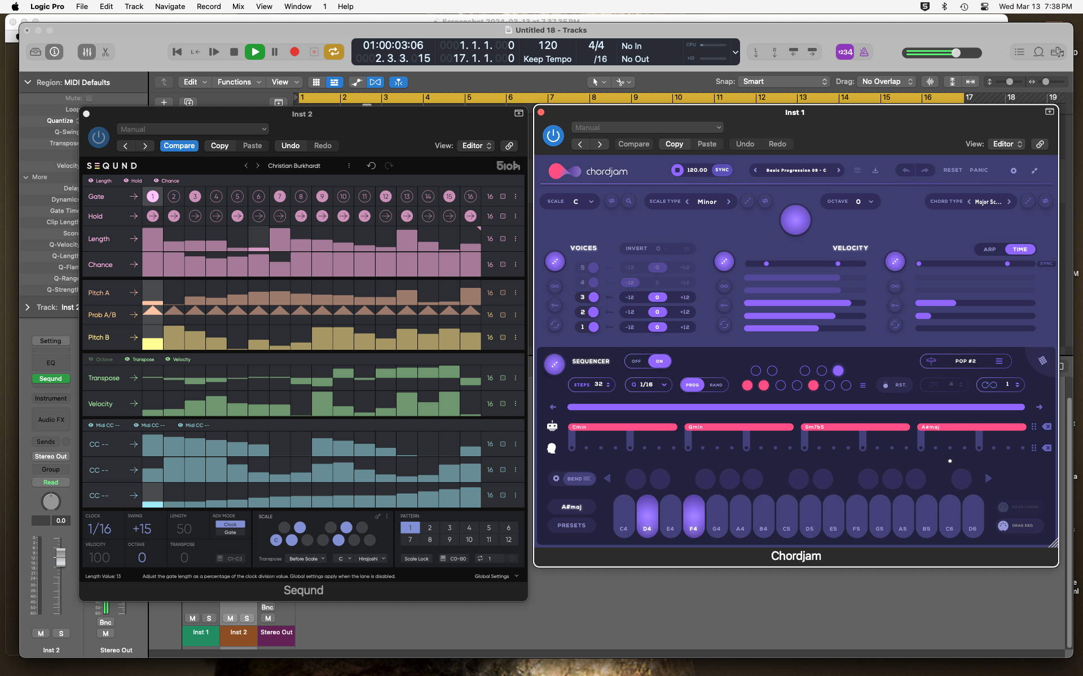Screen dimensions: 1083x676
Task: Switch Chordjam sequencer to OFF
Action: pyautogui.click(x=636, y=361)
